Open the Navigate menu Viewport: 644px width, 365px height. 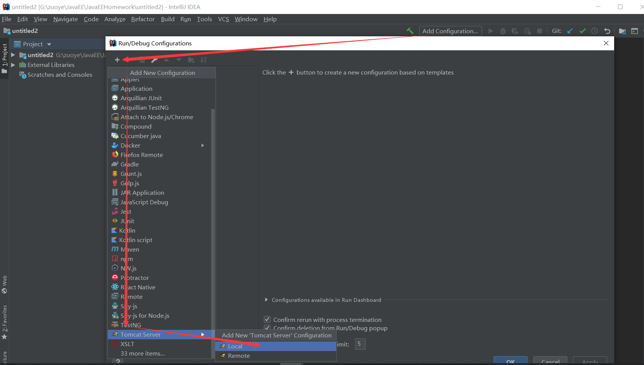(65, 19)
